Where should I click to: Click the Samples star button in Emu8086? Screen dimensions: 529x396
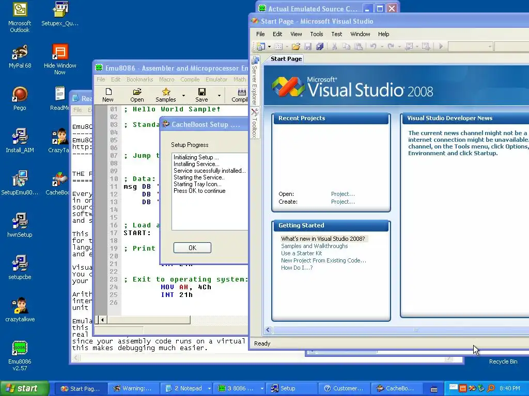pos(166,95)
